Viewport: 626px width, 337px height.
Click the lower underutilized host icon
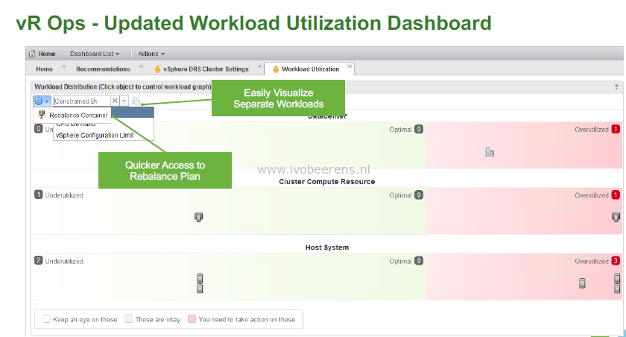coord(200,289)
